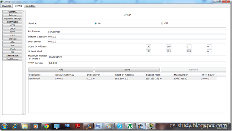Click Default Gateway column header
The width and height of the screenshot is (232, 131).
pos(64,75)
